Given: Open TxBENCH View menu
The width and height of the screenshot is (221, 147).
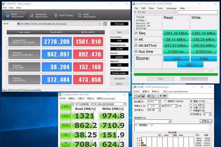Looking at the screenshot, I should pos(11,8).
